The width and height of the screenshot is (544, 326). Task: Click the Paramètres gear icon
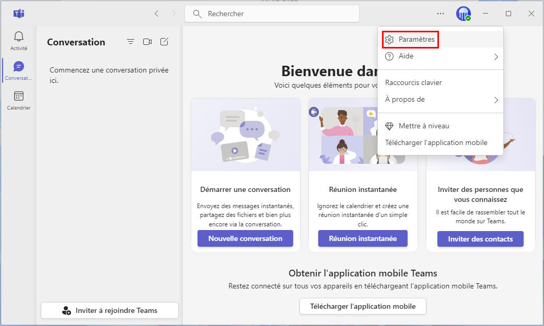coord(389,40)
